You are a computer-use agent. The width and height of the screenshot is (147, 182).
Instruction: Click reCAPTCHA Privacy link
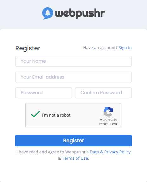point(103,124)
